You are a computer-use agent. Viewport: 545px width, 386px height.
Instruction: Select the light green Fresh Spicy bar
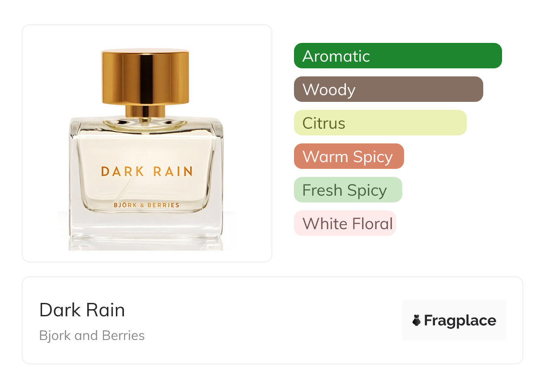pyautogui.click(x=348, y=190)
